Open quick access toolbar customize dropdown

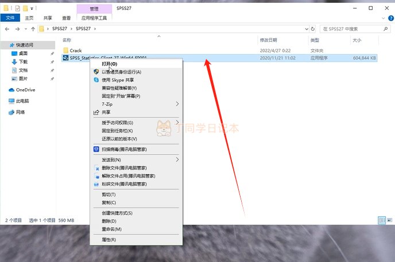tap(32, 9)
